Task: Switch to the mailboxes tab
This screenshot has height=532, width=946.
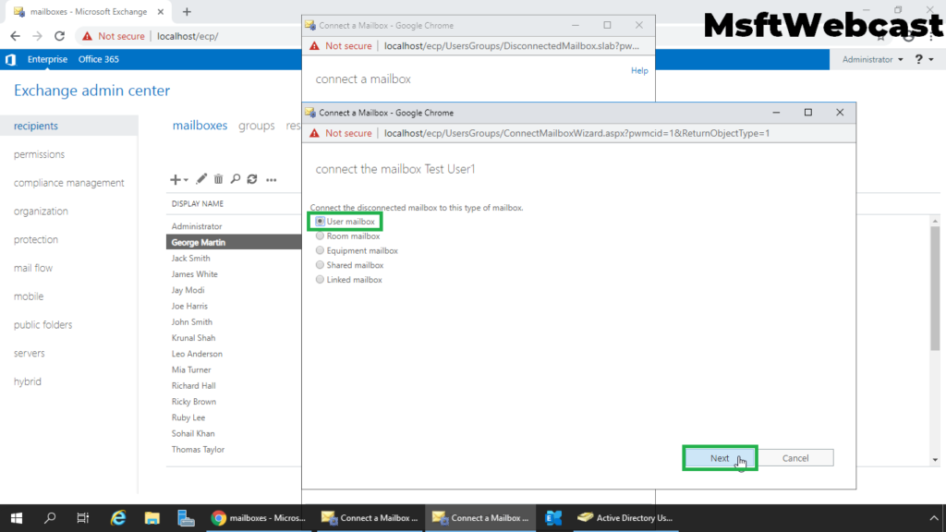Action: 200,126
